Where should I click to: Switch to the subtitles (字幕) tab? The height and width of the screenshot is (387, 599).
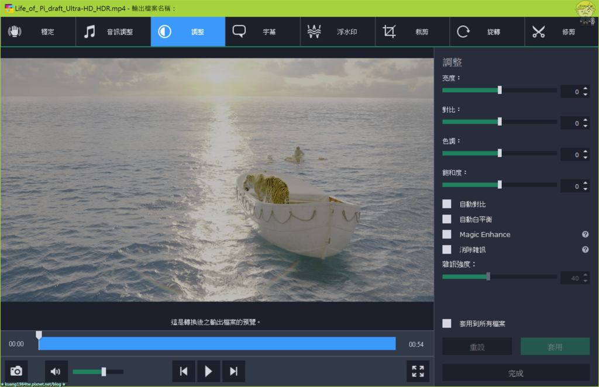(x=263, y=32)
